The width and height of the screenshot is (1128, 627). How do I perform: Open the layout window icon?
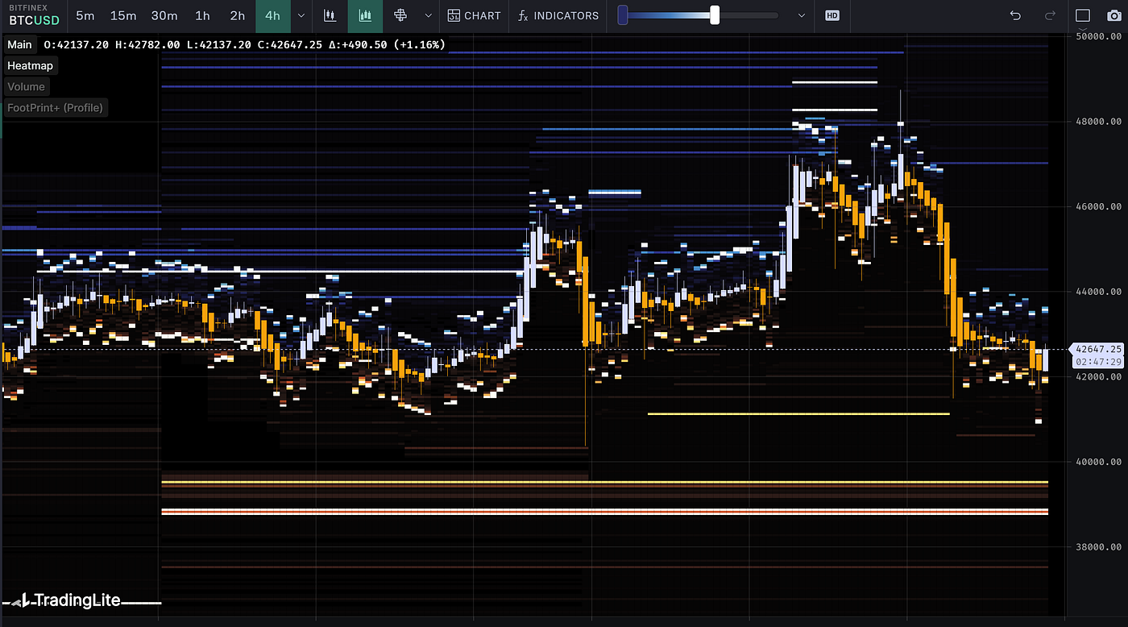pos(1083,15)
